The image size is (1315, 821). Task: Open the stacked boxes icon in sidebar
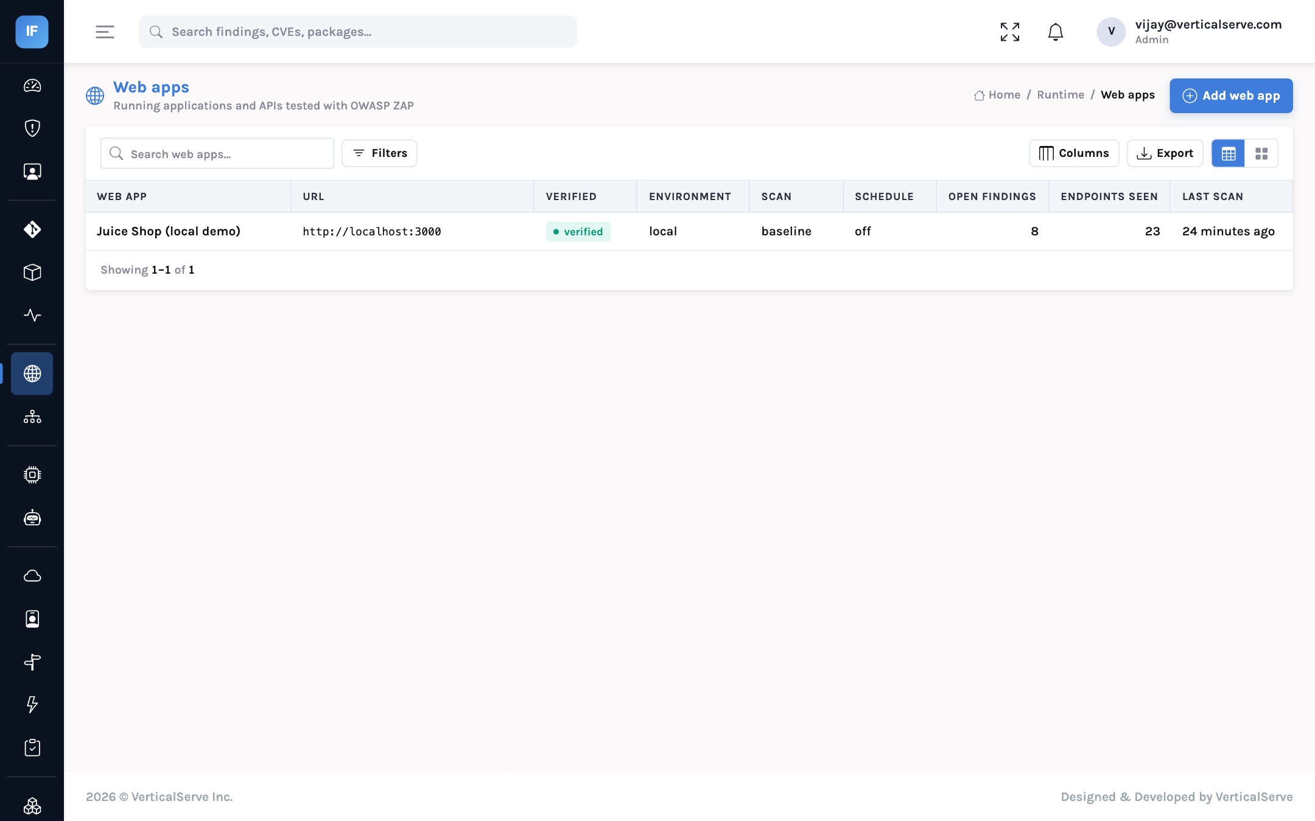[x=32, y=806]
